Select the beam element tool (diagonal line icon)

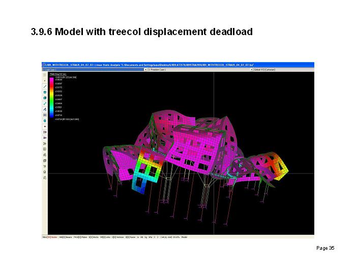pos(45,86)
